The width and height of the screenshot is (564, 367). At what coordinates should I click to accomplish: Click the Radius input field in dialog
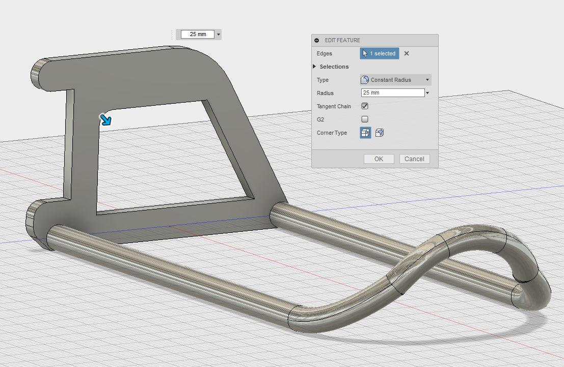pos(392,93)
